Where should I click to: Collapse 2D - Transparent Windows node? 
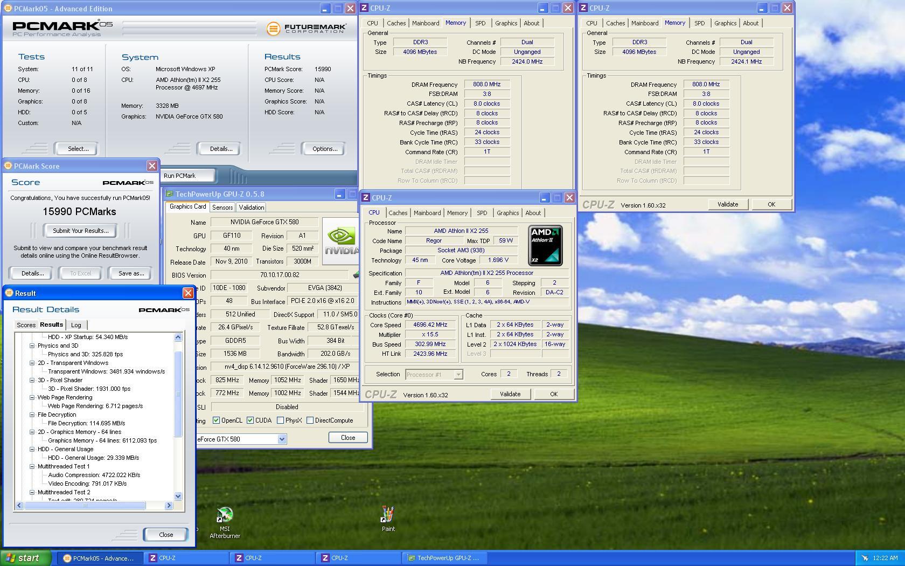pyautogui.click(x=32, y=363)
